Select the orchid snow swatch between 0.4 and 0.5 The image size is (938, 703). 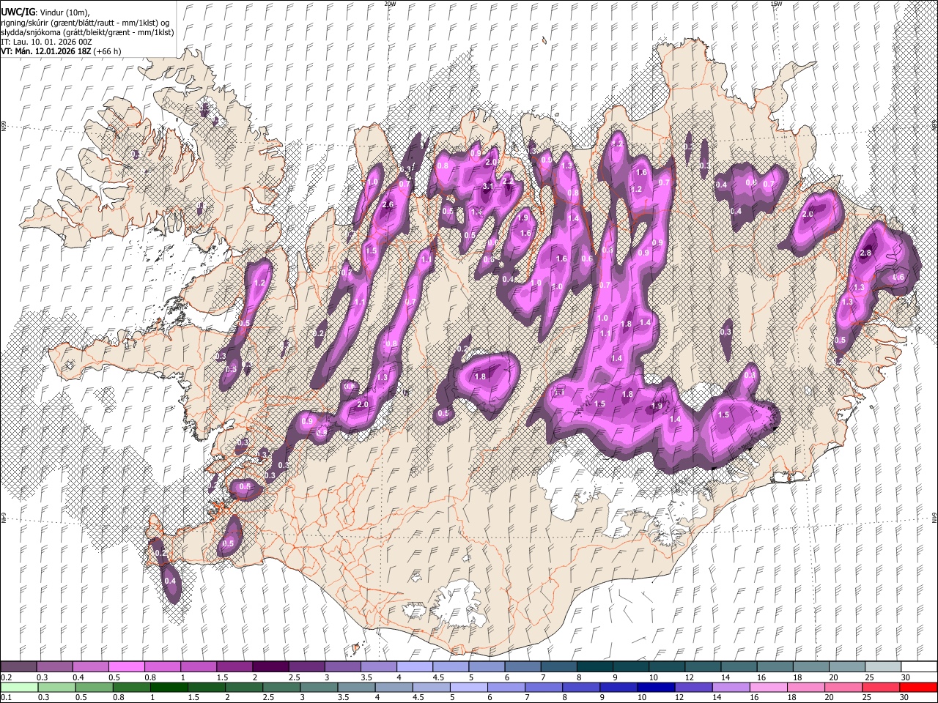(x=90, y=666)
